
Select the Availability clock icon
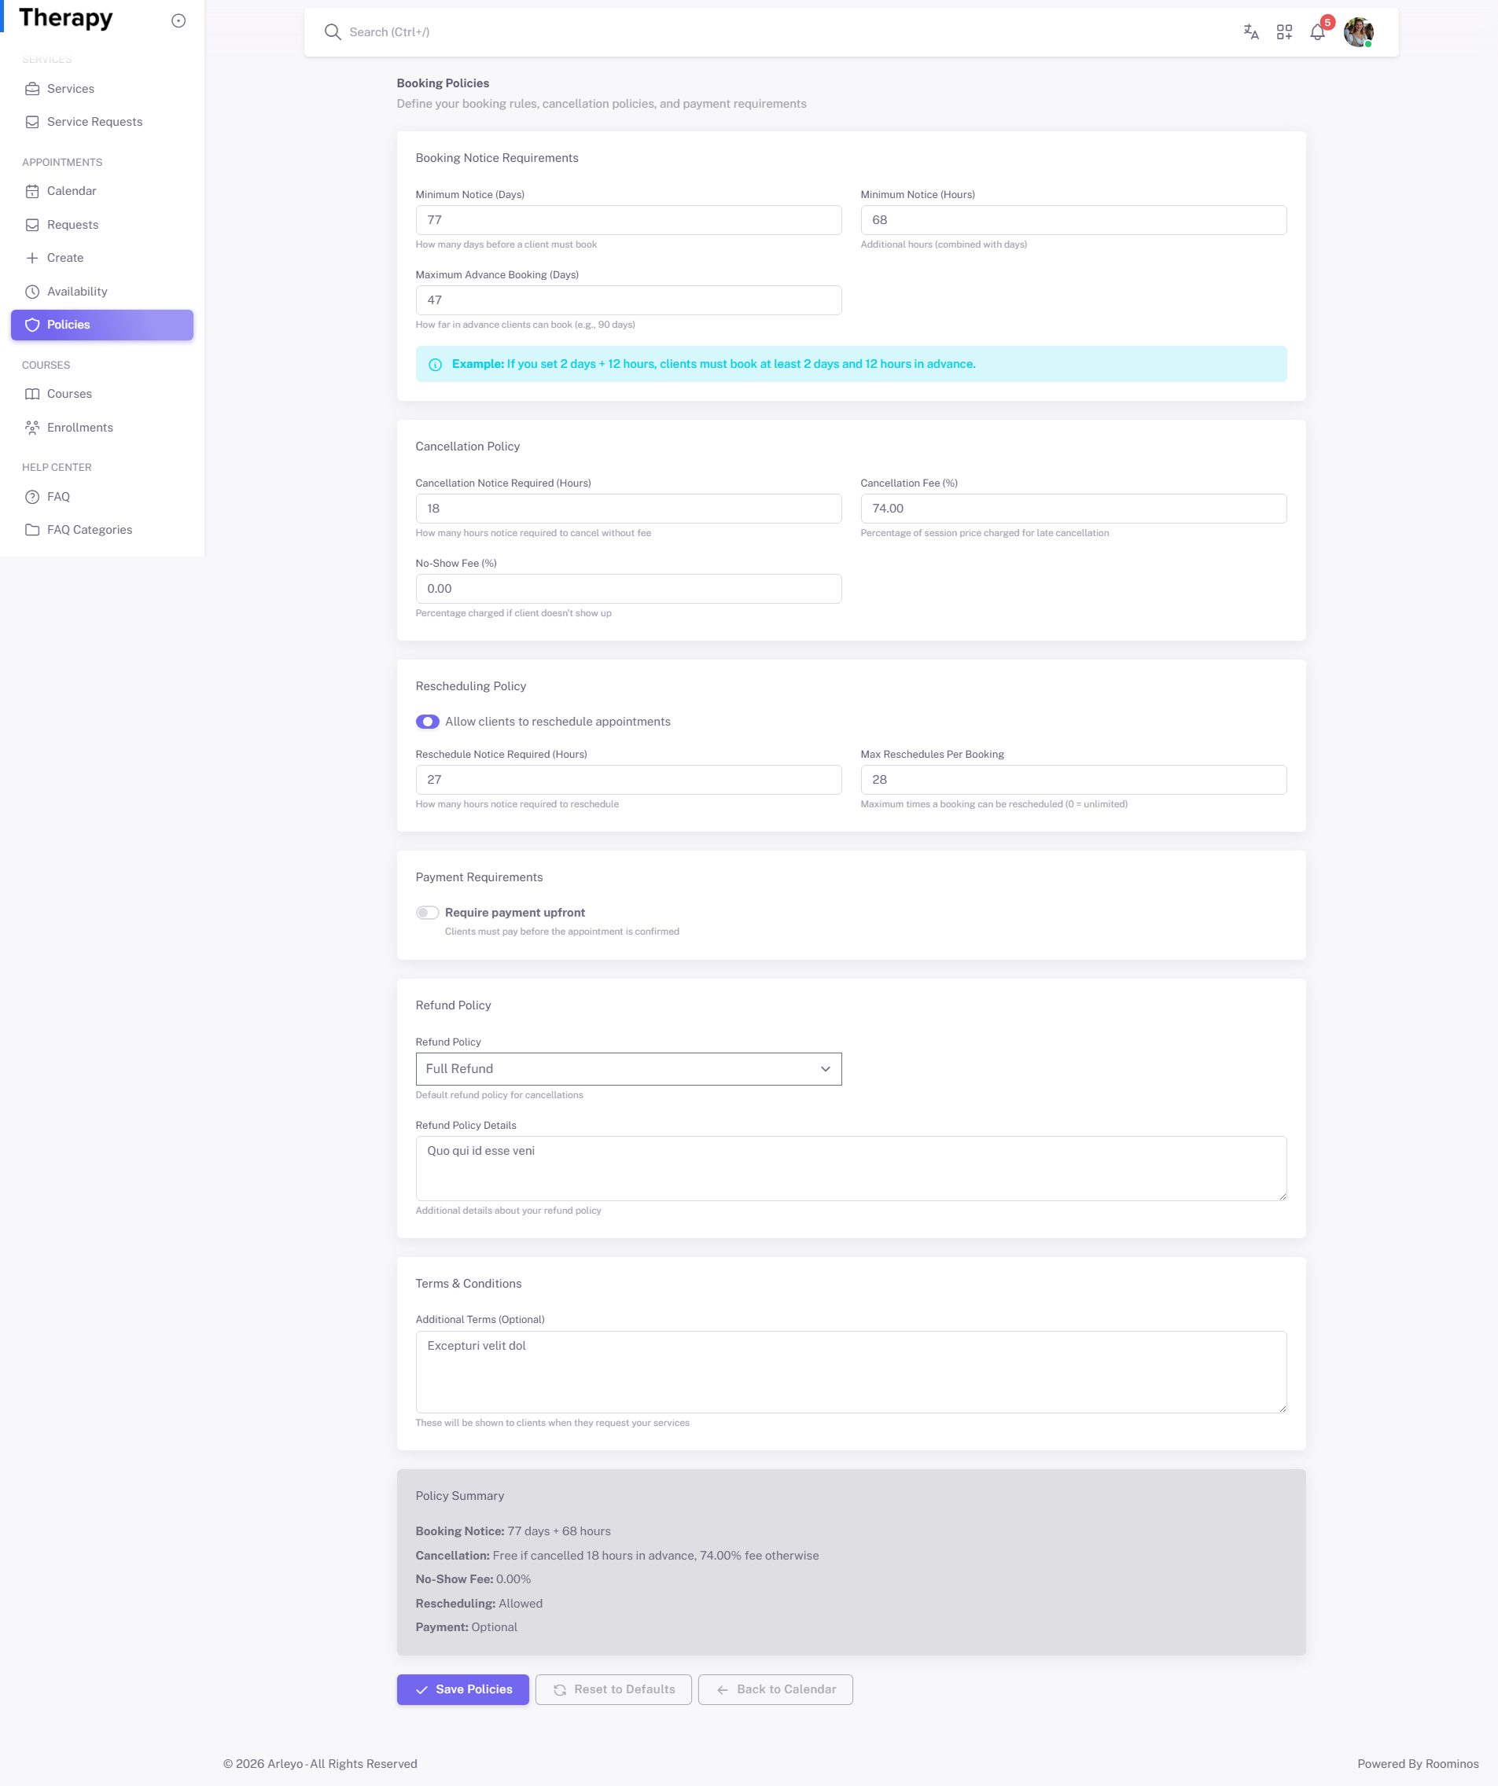coord(31,291)
